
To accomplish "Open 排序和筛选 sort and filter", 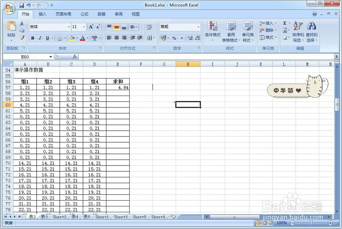I will click(x=298, y=32).
